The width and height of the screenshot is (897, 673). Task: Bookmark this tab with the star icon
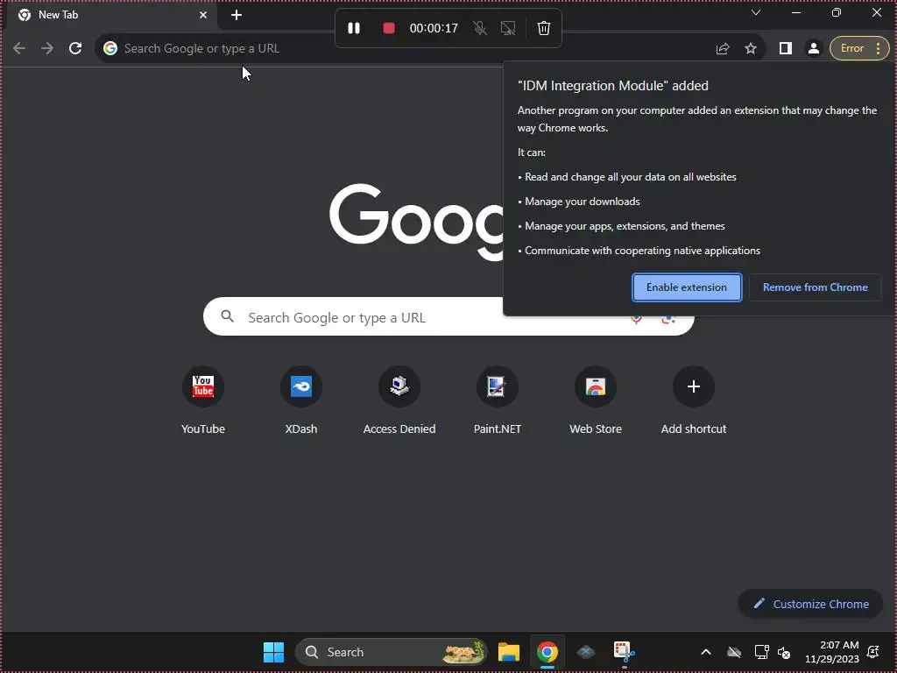coord(751,49)
